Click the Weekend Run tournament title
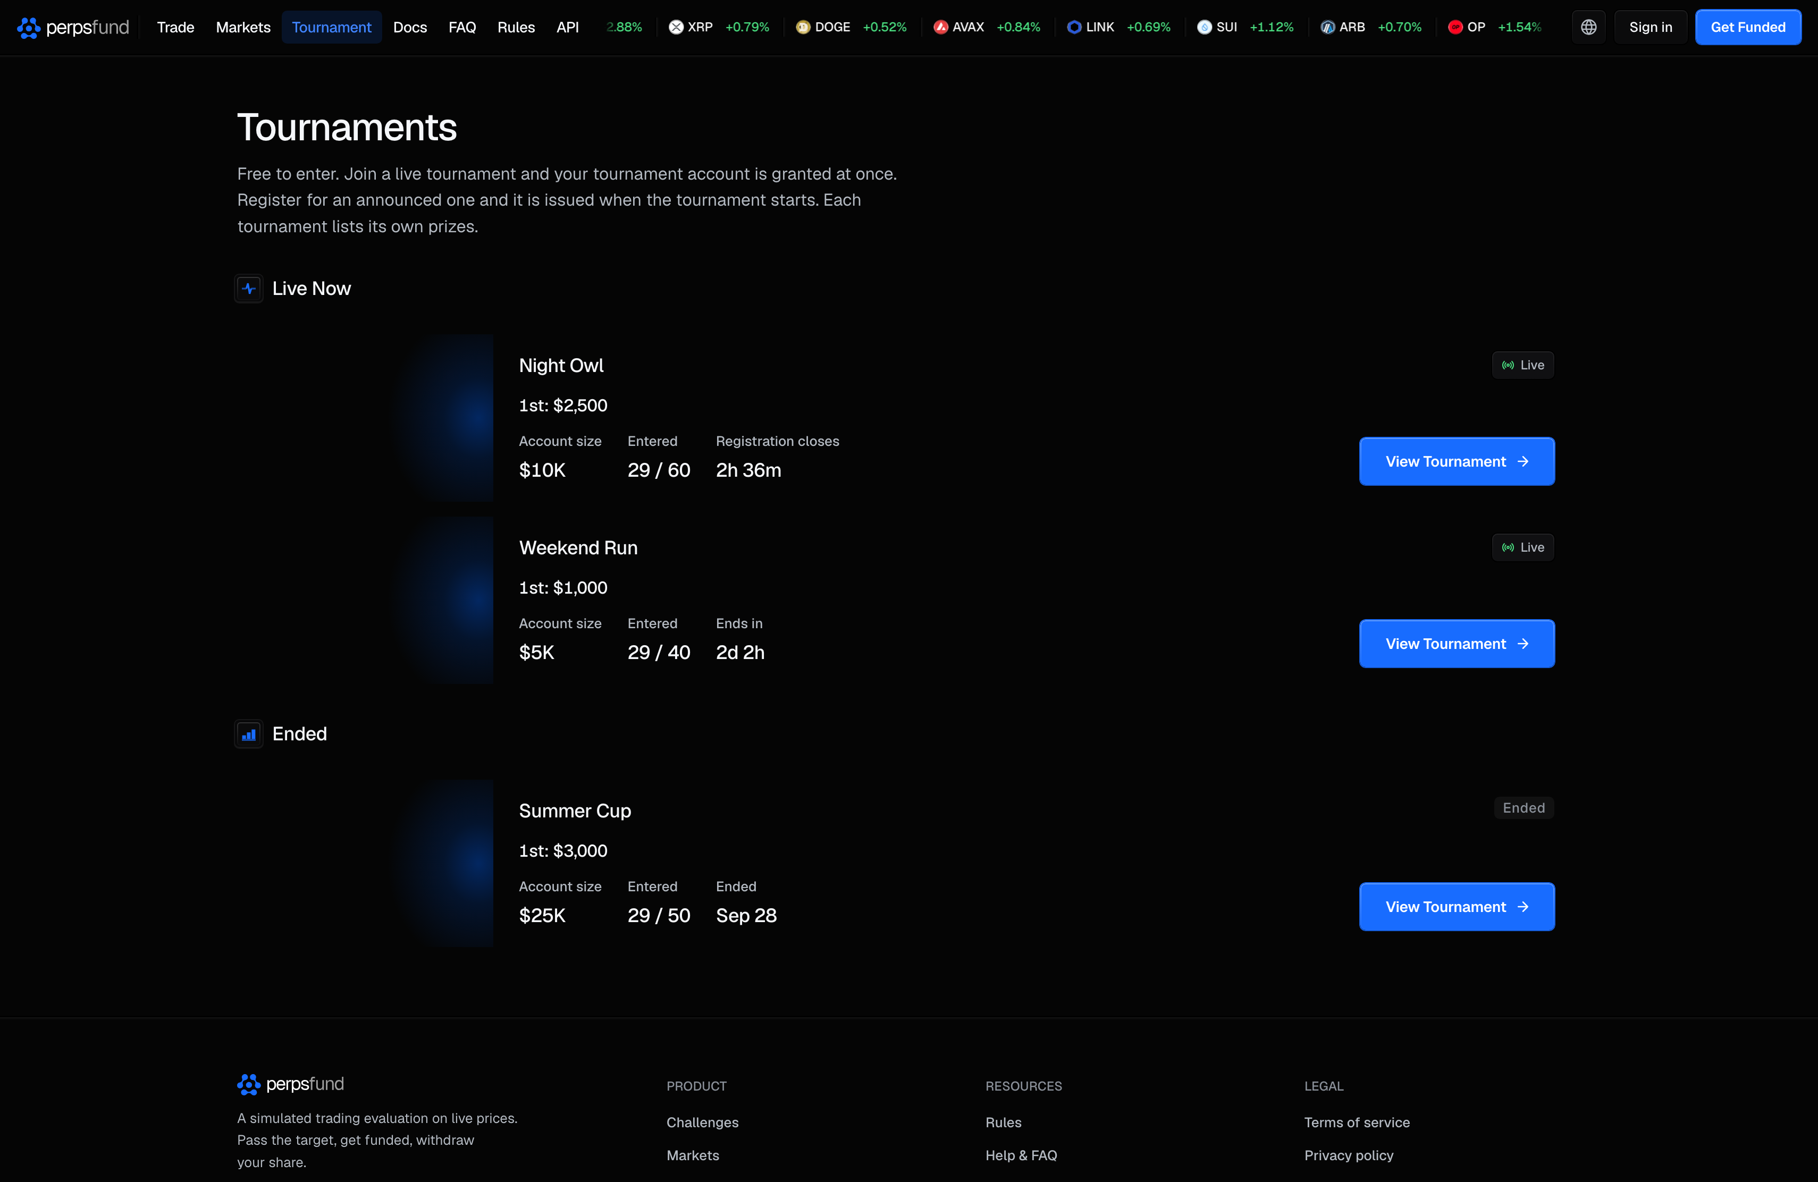1818x1182 pixels. (578, 548)
